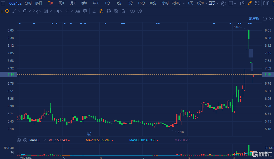Open MAVOL indicator dropdown arrow

click(45, 140)
